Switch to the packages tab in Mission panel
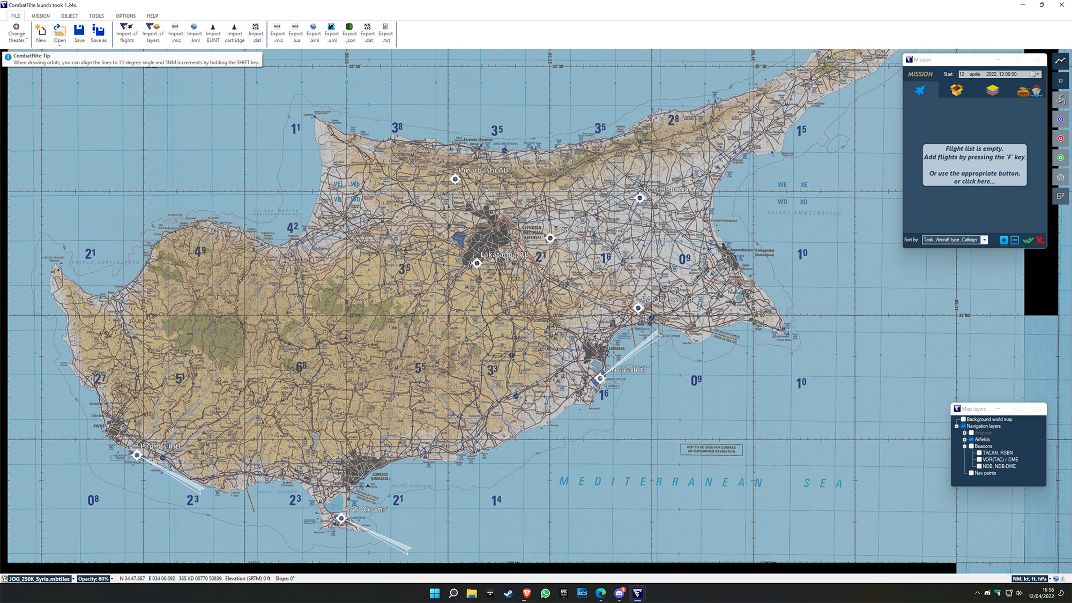This screenshot has width=1072, height=603. pos(957,90)
